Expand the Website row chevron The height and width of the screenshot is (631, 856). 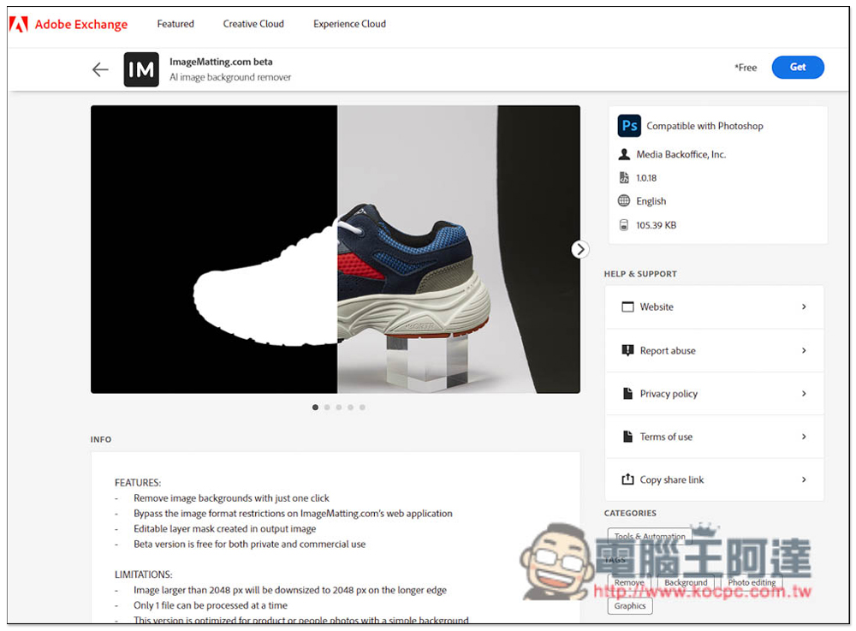804,307
